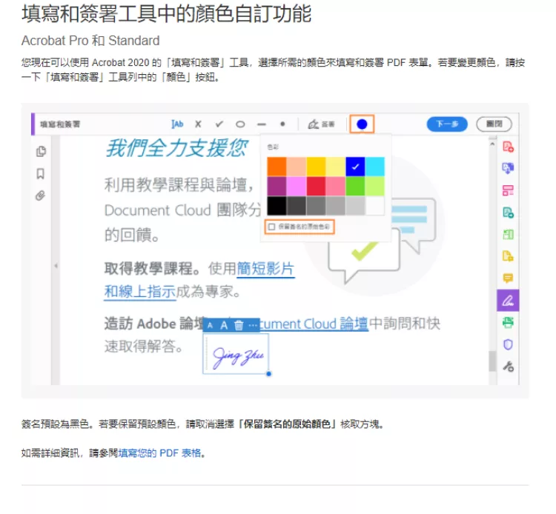The height and width of the screenshot is (514, 556).
Task: Select the dot tool in toolbar
Action: tap(282, 124)
